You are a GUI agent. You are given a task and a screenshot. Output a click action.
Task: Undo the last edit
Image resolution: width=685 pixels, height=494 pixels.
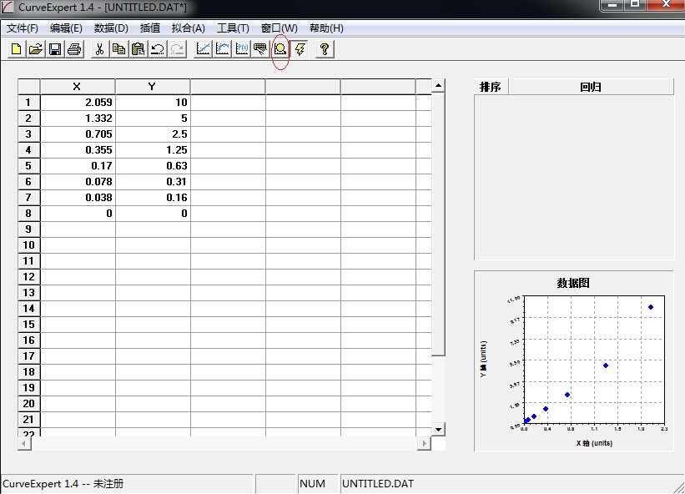[157, 49]
